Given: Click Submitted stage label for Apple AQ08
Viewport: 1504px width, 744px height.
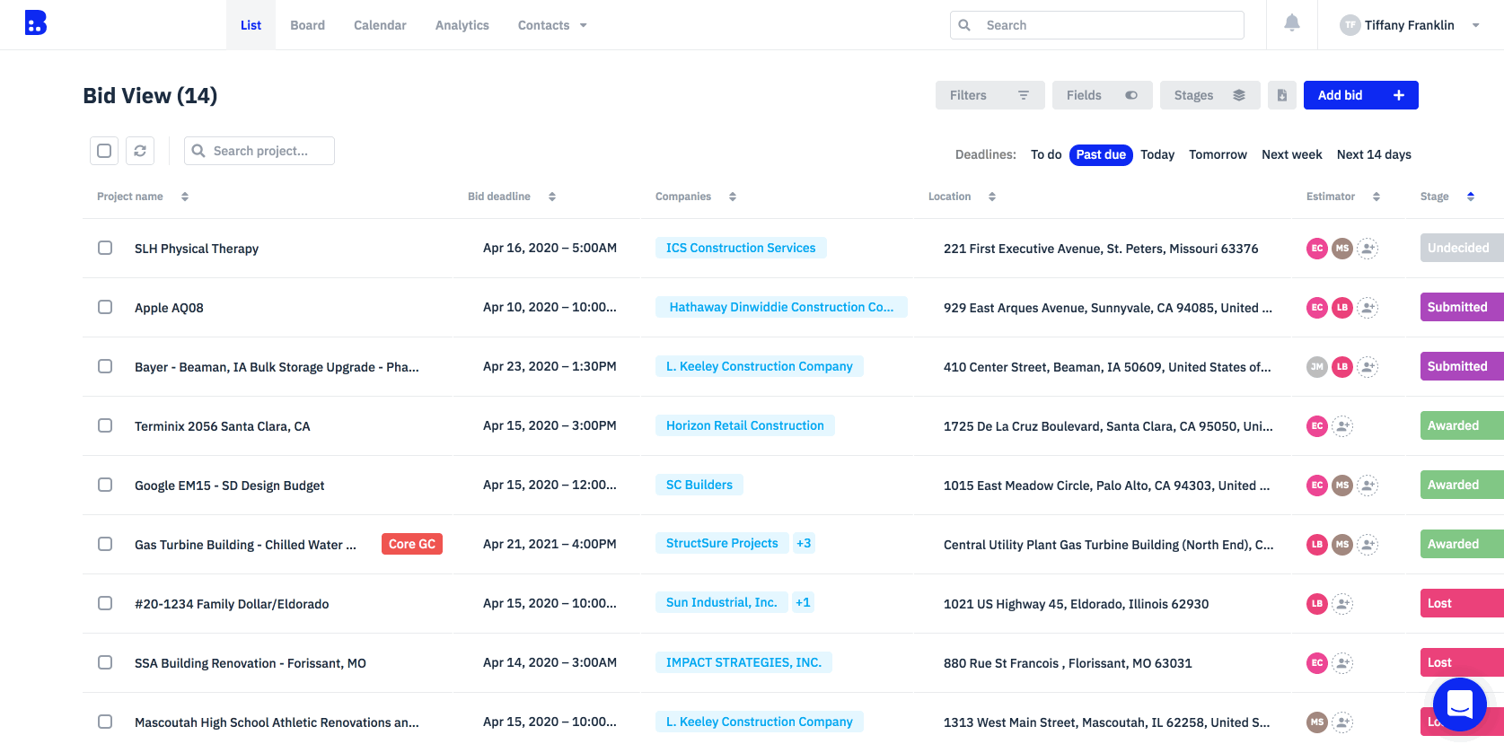Looking at the screenshot, I should click(1462, 307).
